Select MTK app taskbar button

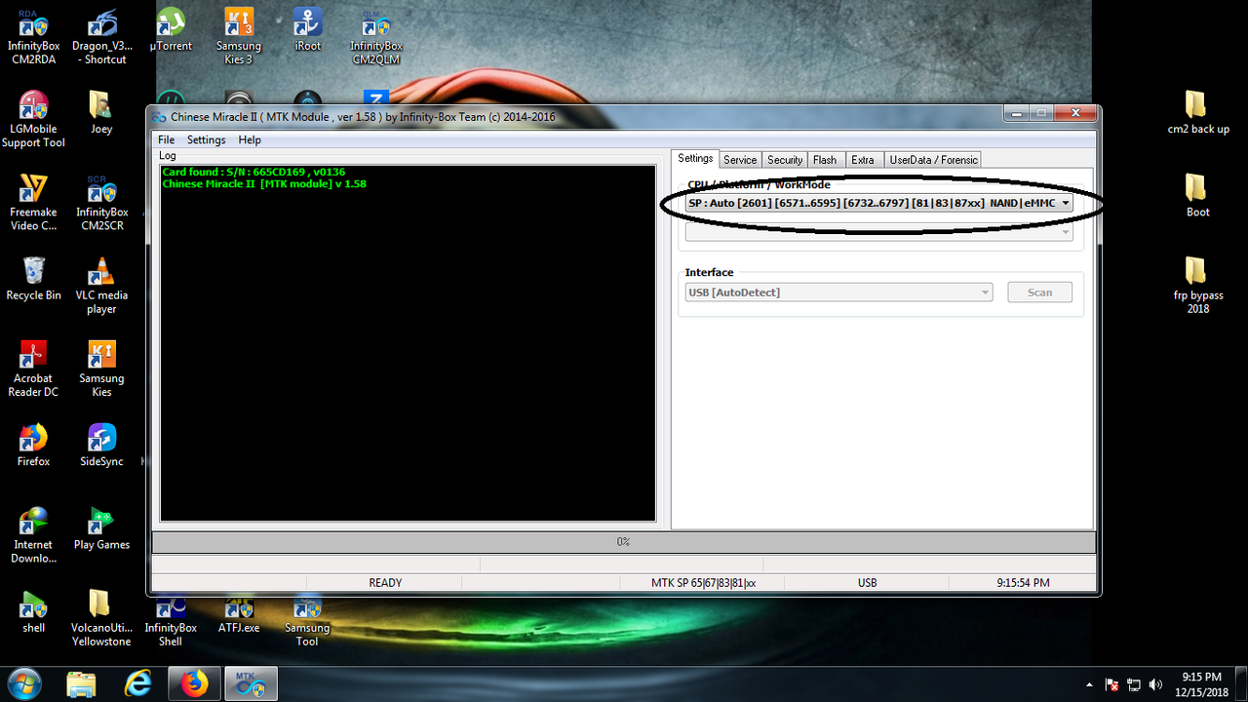point(252,683)
